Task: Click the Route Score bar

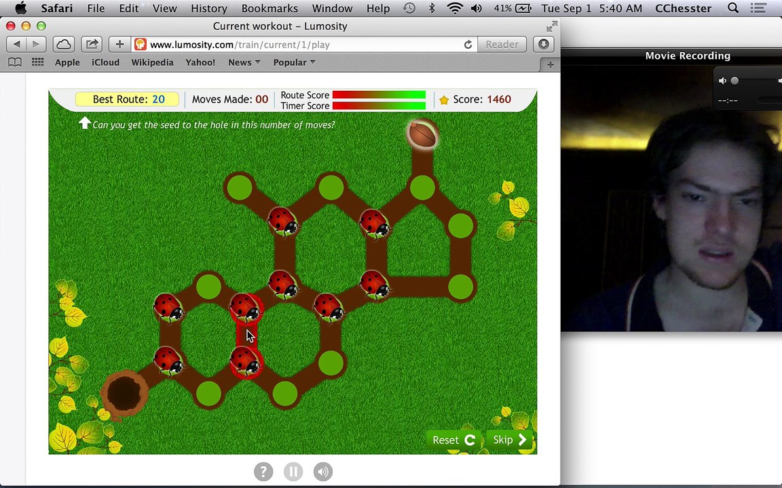Action: point(379,95)
